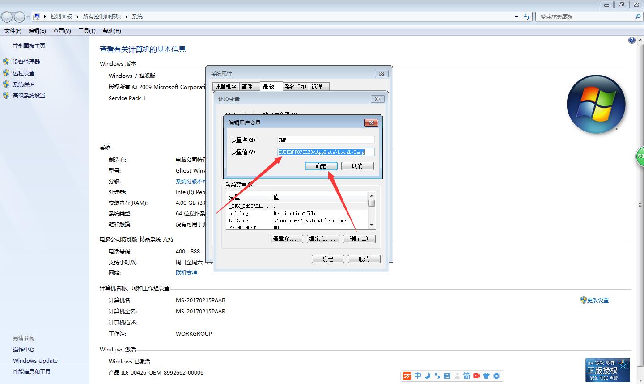Click 取消 at bottom of 环境变量 dialog
This screenshot has height=384, width=644.
(x=364, y=259)
